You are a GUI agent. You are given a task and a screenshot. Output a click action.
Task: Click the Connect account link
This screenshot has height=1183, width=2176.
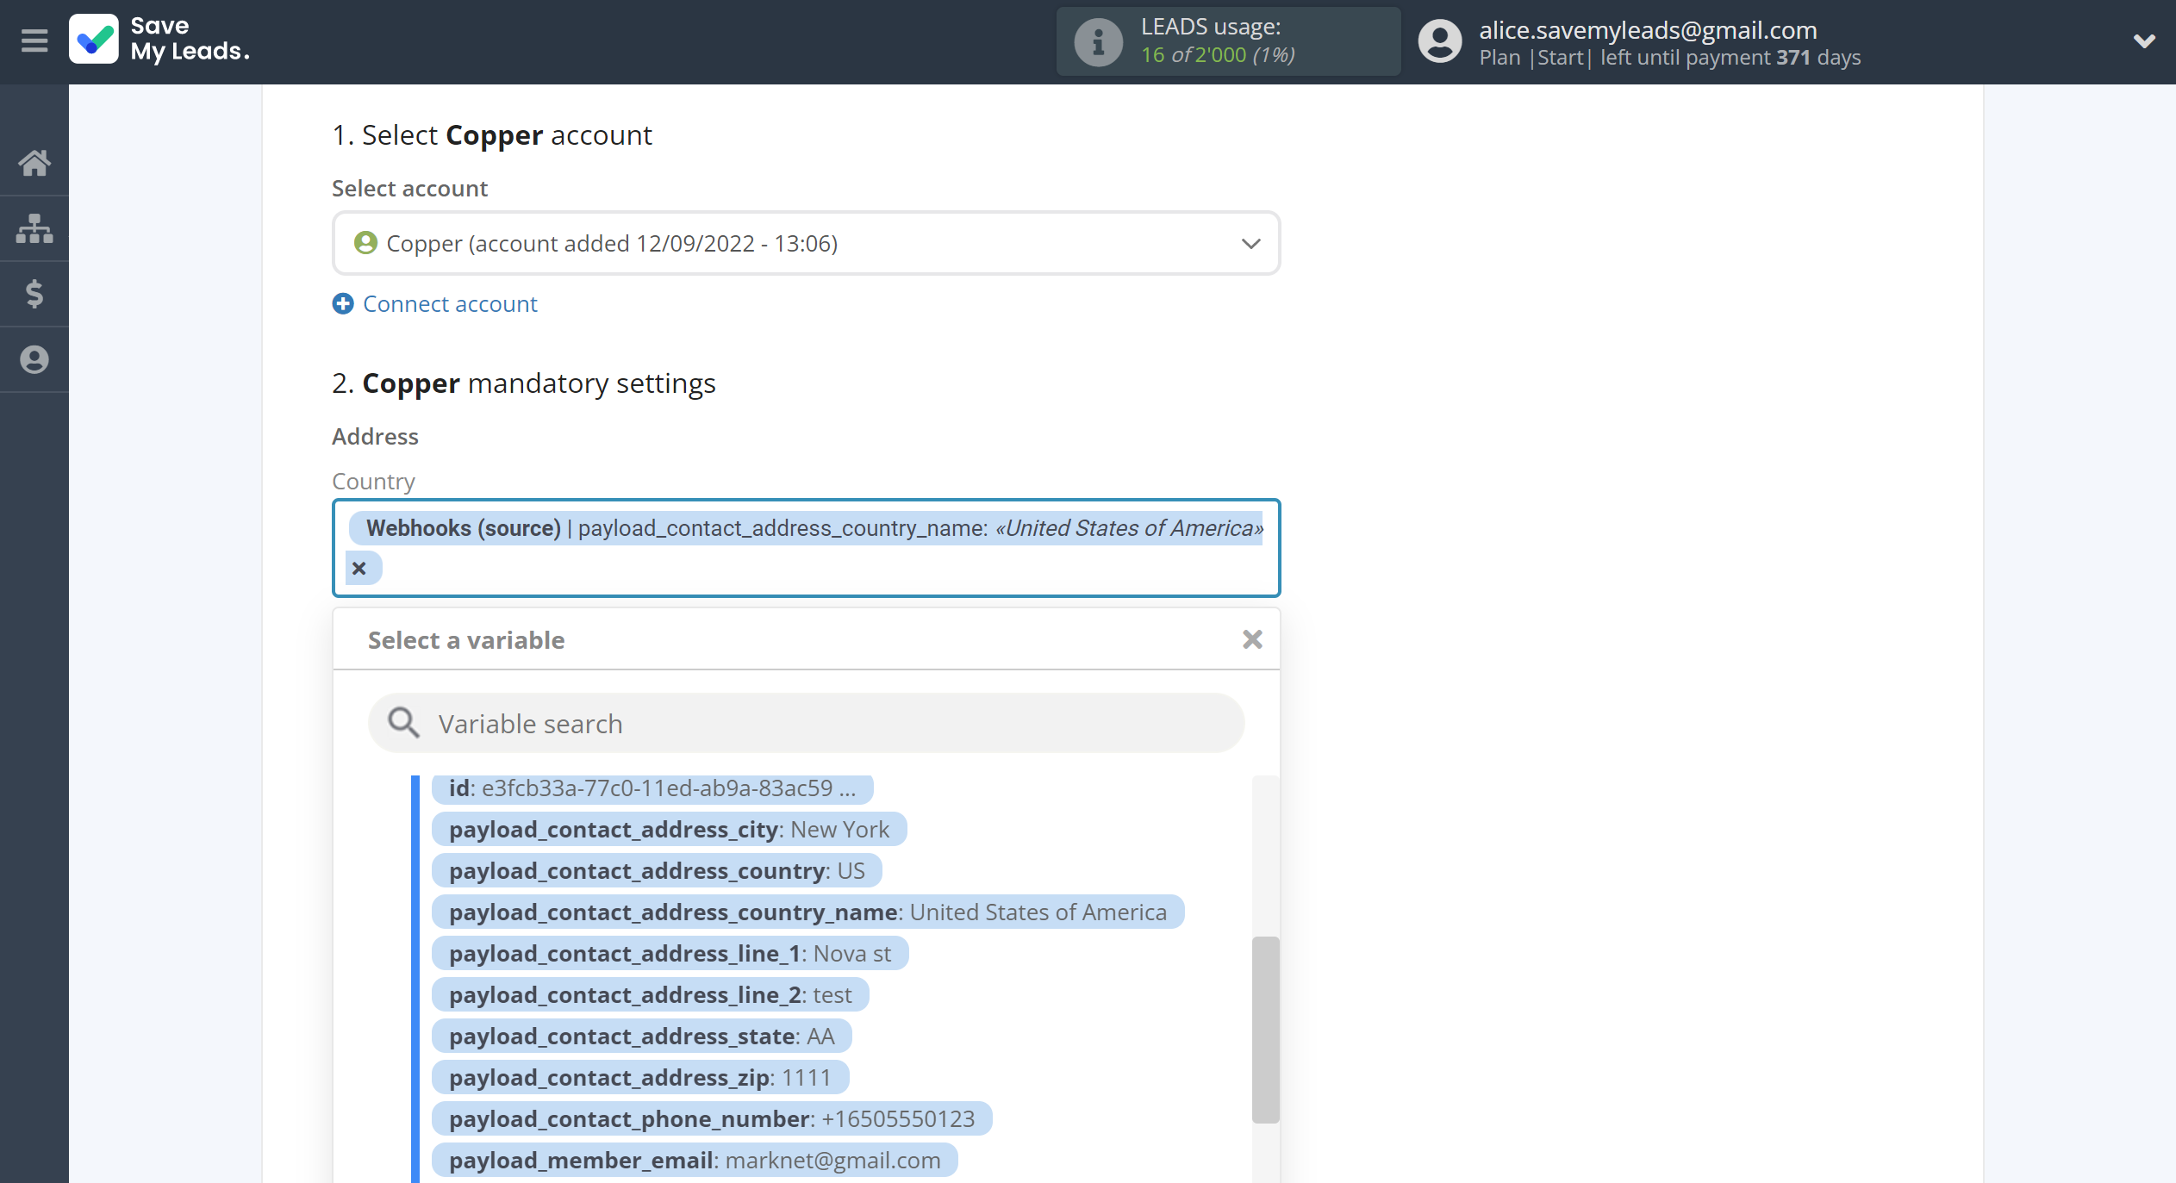click(450, 303)
